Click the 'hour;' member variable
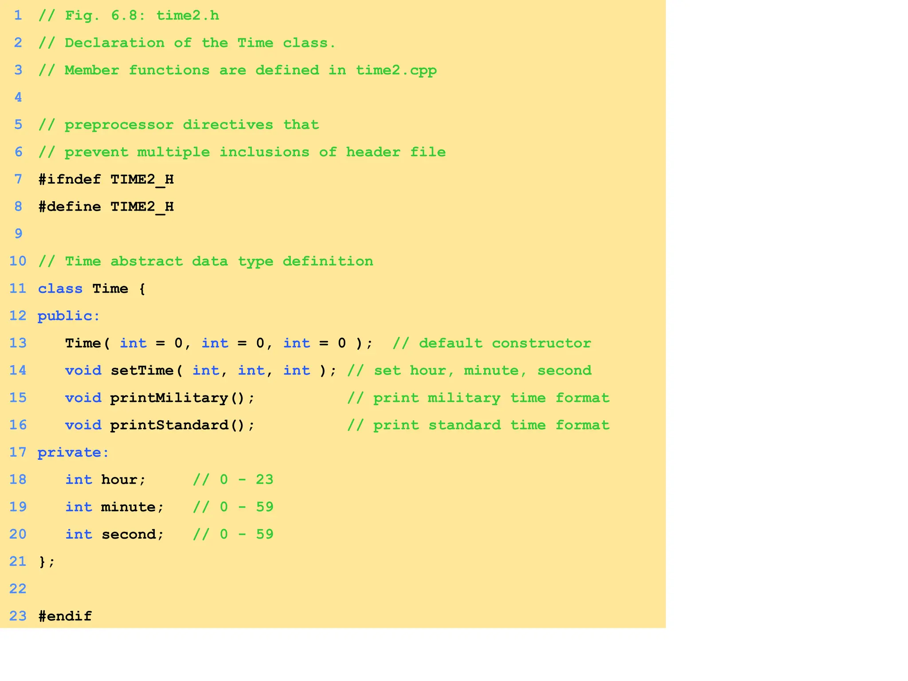This screenshot has height=681, width=908. click(x=123, y=480)
